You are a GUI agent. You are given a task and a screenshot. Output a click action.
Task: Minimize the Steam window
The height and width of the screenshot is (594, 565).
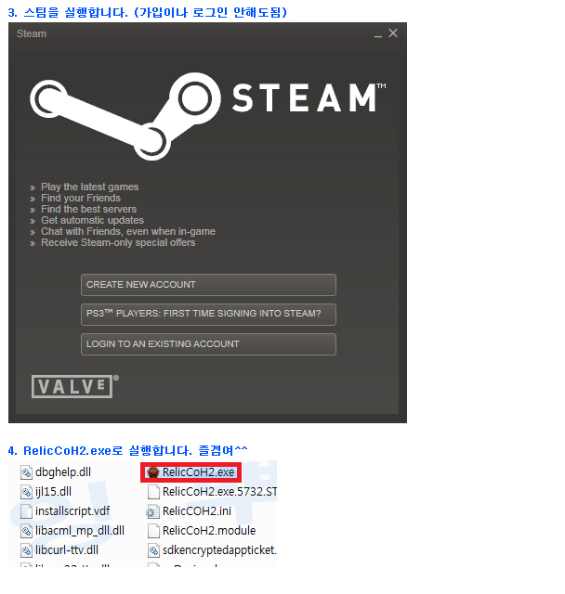(377, 34)
